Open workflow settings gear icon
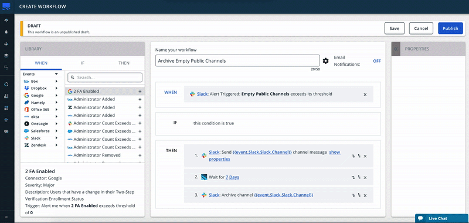469x223 pixels. (326, 61)
